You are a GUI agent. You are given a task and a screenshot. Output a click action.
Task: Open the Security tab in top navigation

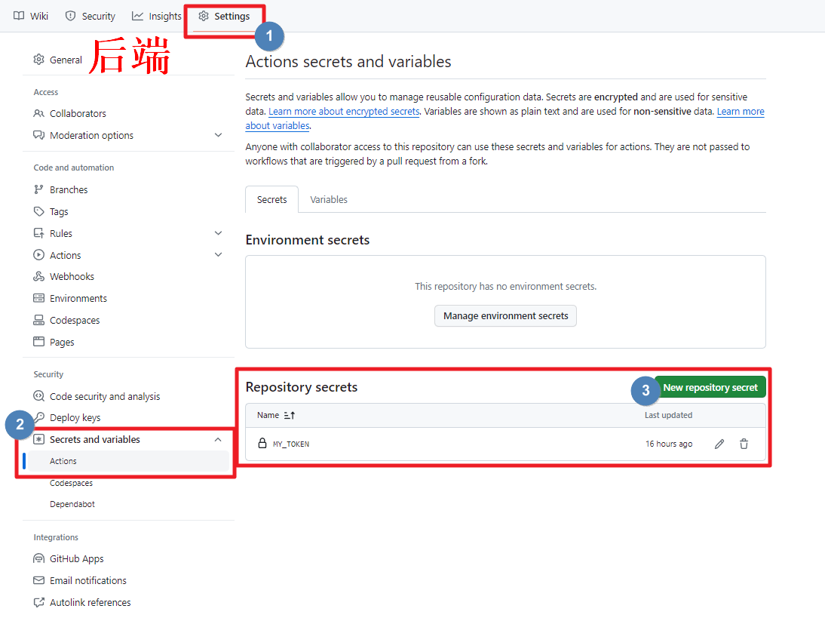pyautogui.click(x=90, y=16)
